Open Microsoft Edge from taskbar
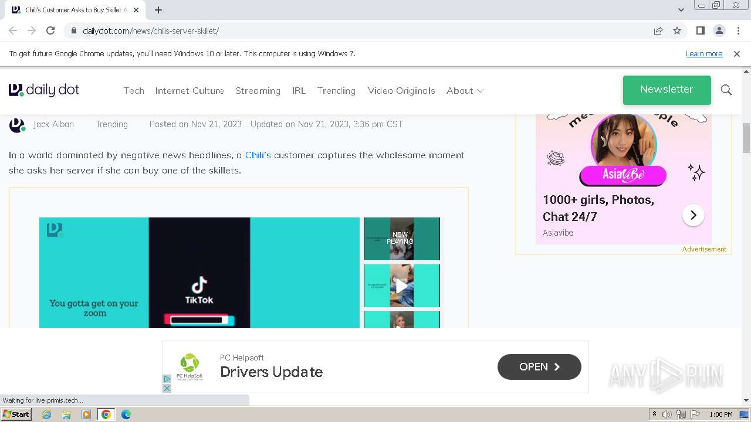This screenshot has height=422, width=751. [x=126, y=414]
